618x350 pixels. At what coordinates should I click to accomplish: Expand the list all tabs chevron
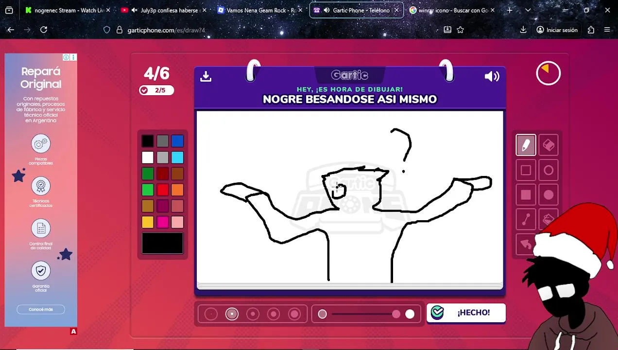[528, 10]
